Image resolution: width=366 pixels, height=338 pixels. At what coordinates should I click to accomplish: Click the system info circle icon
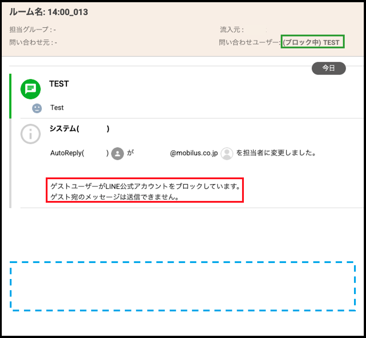31,134
